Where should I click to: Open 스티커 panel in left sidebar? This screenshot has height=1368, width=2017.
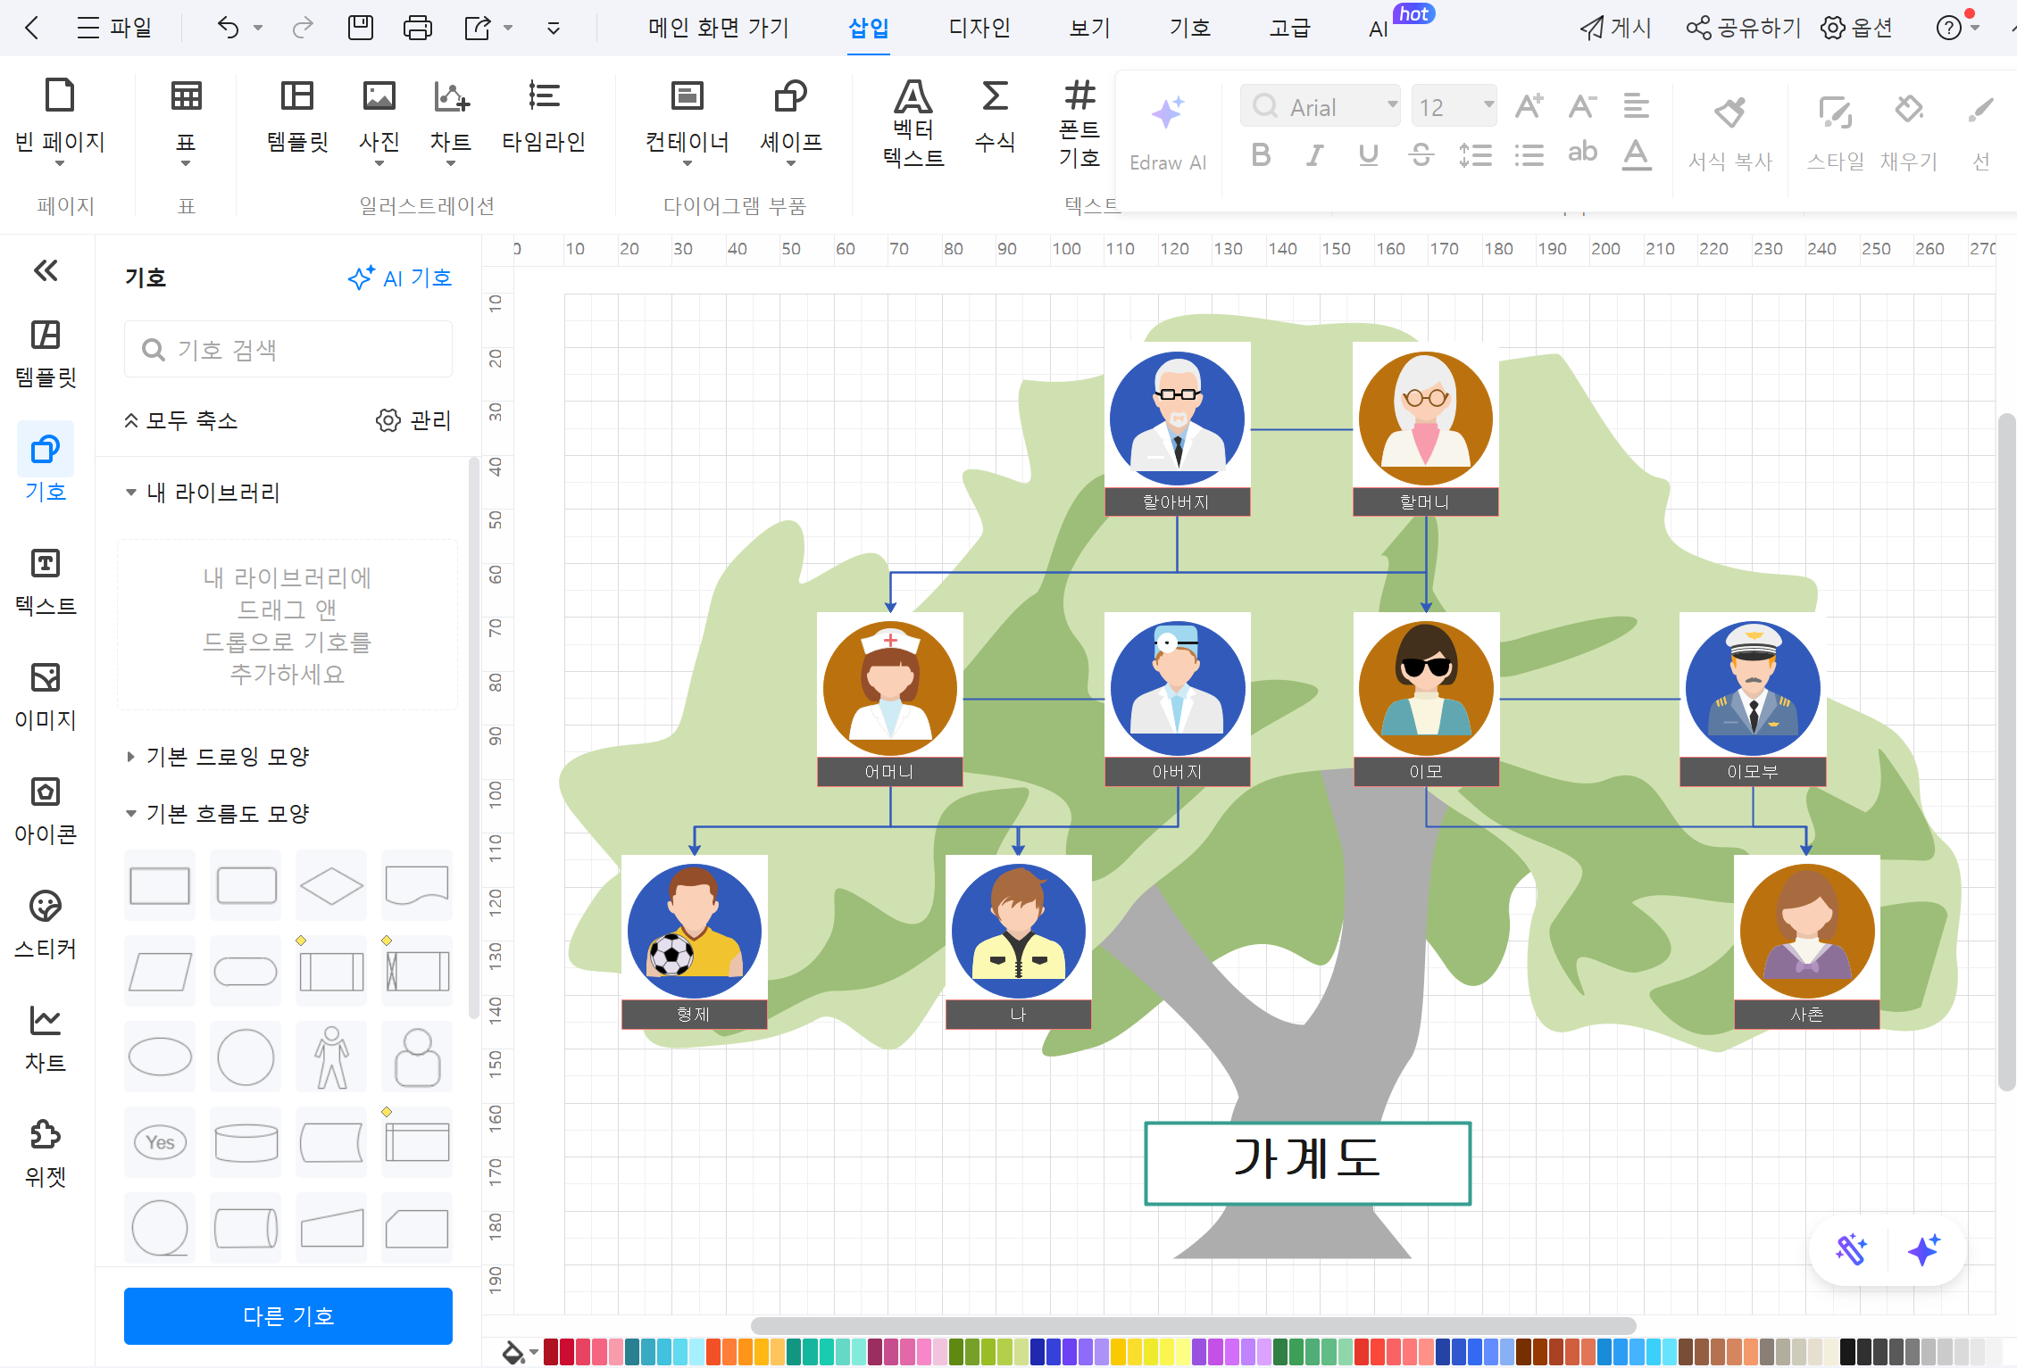click(46, 924)
